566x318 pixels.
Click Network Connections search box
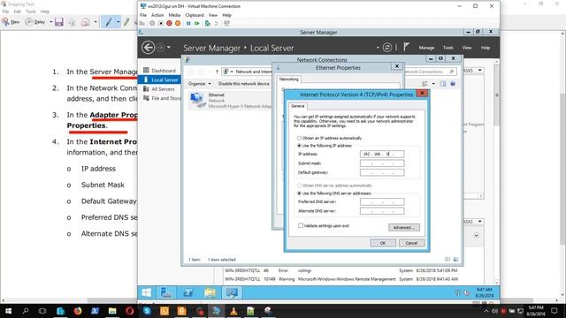point(431,72)
